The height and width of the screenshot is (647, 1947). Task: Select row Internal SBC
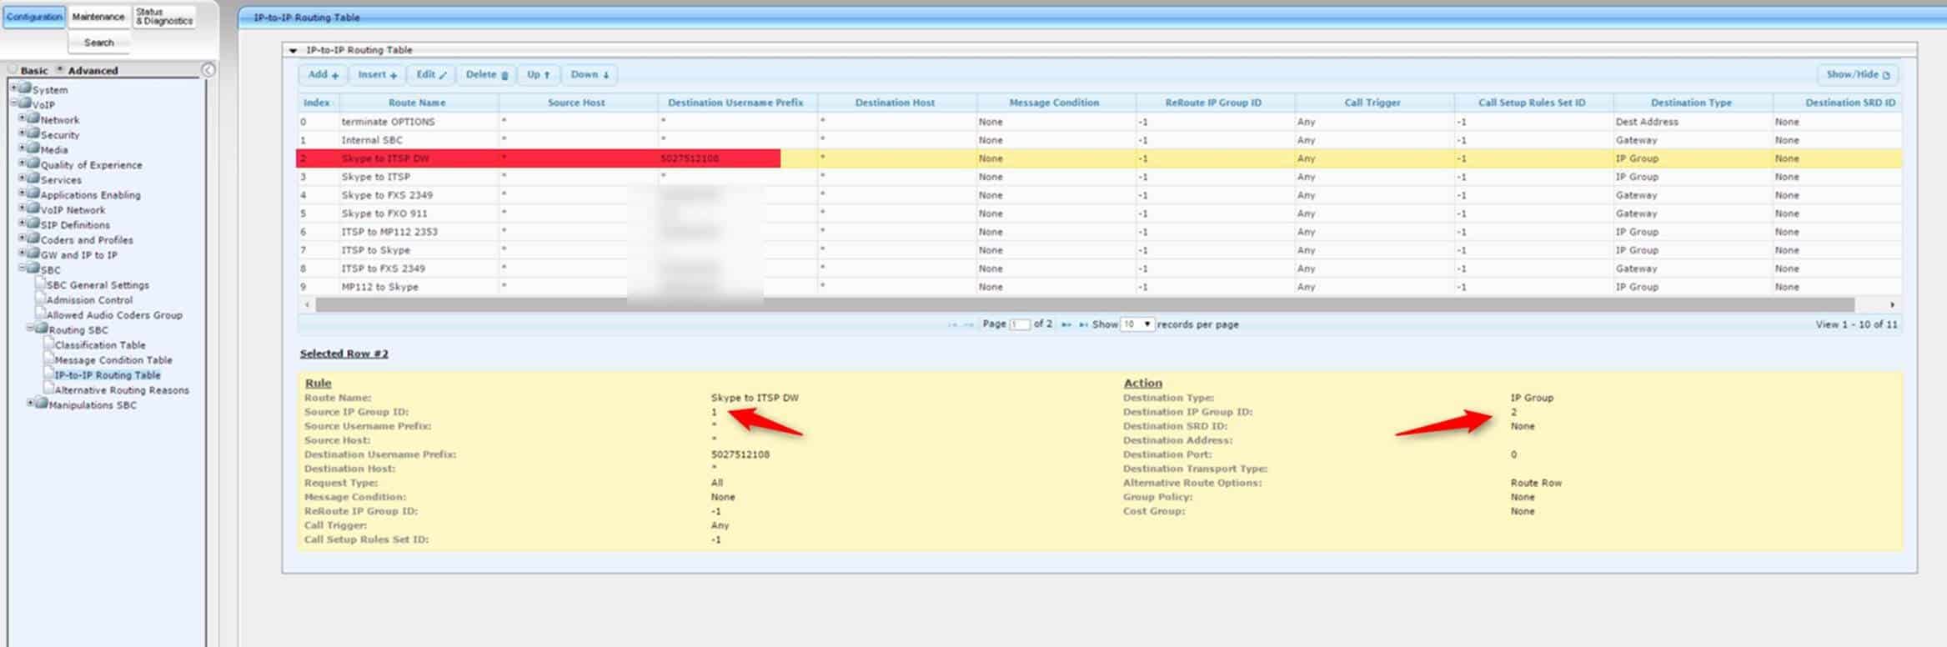(1099, 140)
